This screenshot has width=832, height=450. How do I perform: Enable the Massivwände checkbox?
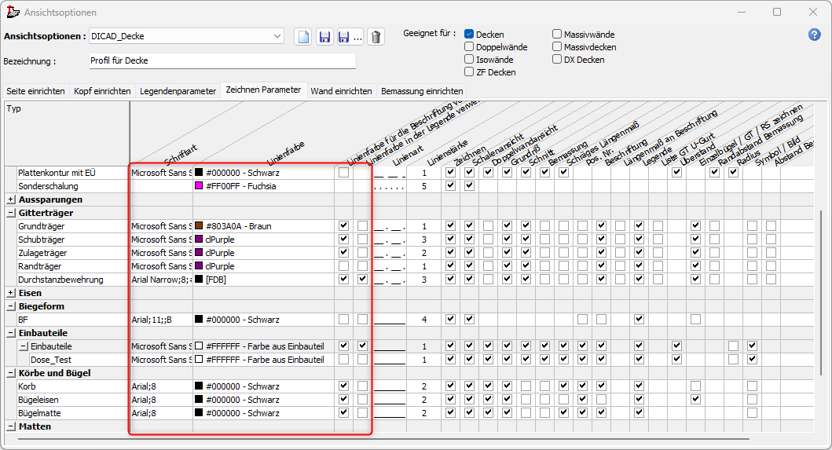[x=557, y=35]
